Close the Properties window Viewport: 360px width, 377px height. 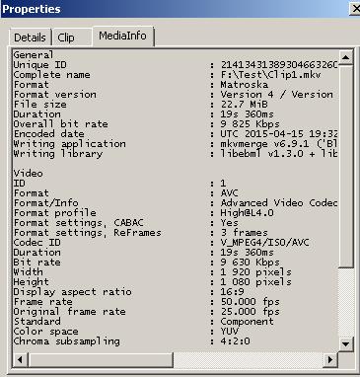355,8
